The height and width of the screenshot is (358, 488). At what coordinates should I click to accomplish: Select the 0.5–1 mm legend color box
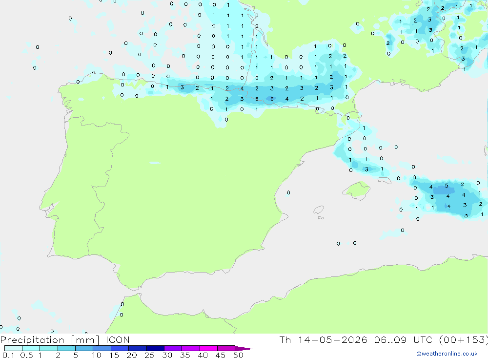pyautogui.click(x=31, y=348)
